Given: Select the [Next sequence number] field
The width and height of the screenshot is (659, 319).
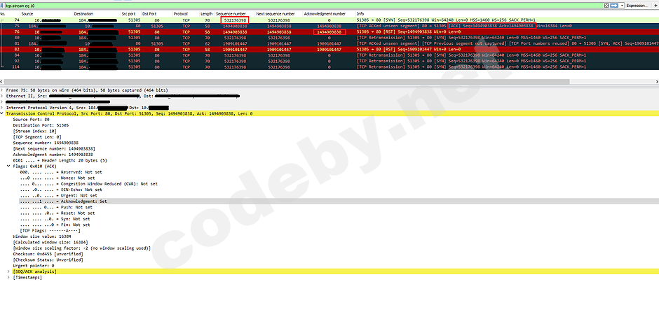Looking at the screenshot, I should point(54,149).
